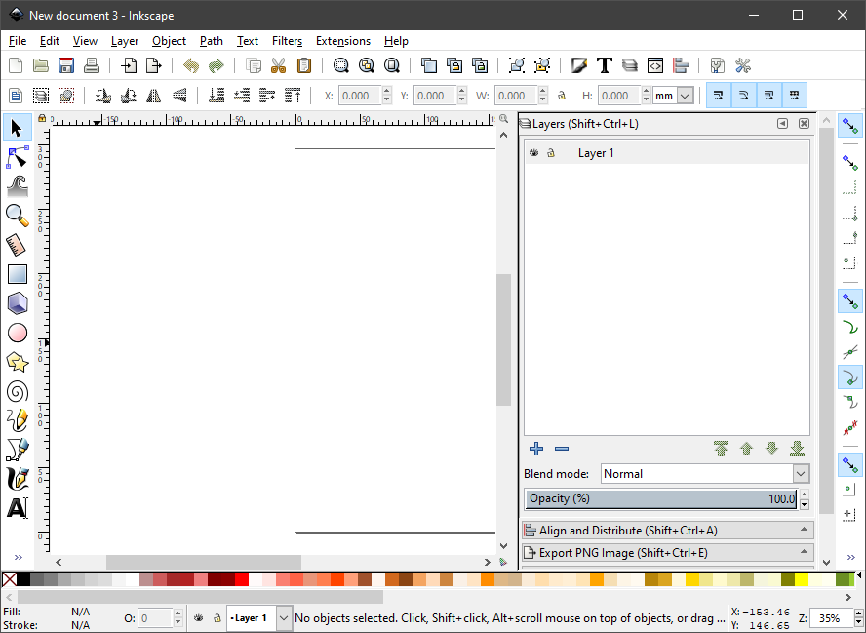Open the Text and Font dialog icon
The width and height of the screenshot is (866, 633).
tap(604, 66)
